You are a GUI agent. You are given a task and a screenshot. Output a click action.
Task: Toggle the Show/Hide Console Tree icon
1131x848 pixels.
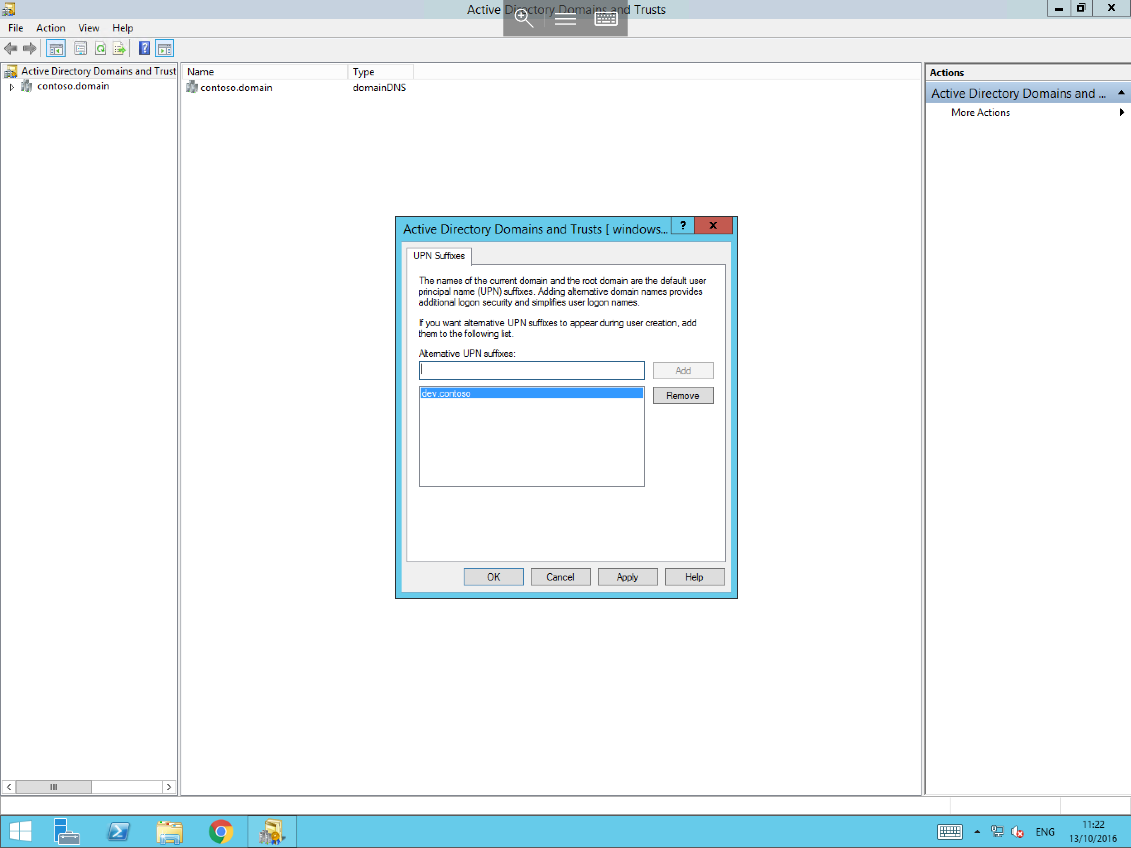point(56,48)
